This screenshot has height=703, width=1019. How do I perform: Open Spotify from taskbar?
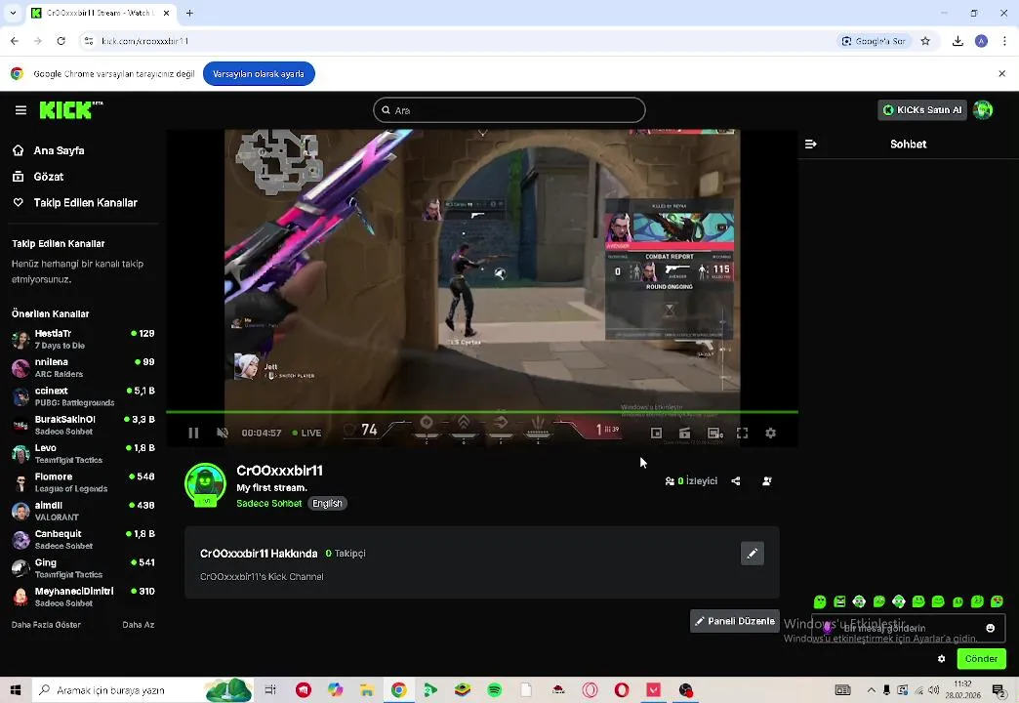tap(495, 690)
